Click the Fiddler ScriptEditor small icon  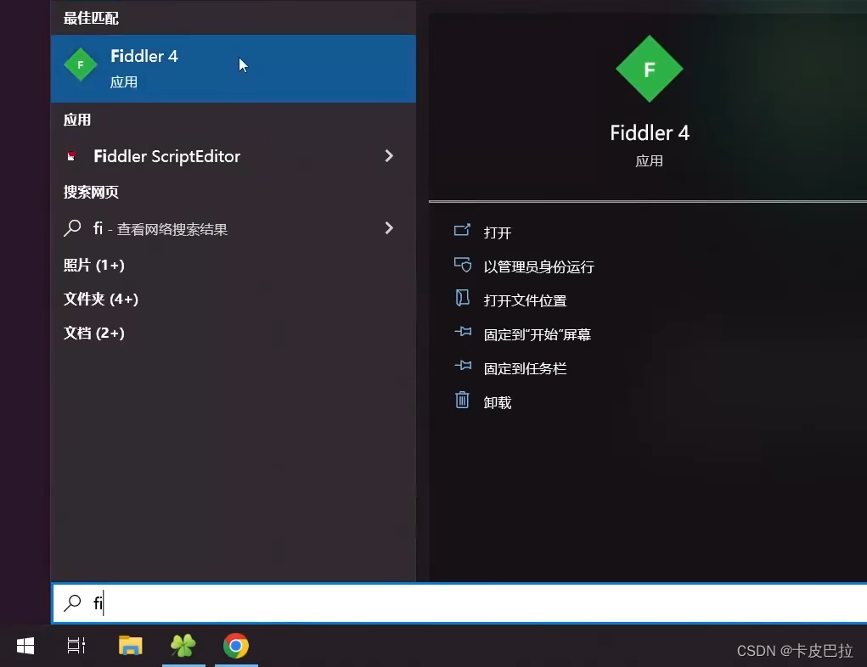click(70, 156)
